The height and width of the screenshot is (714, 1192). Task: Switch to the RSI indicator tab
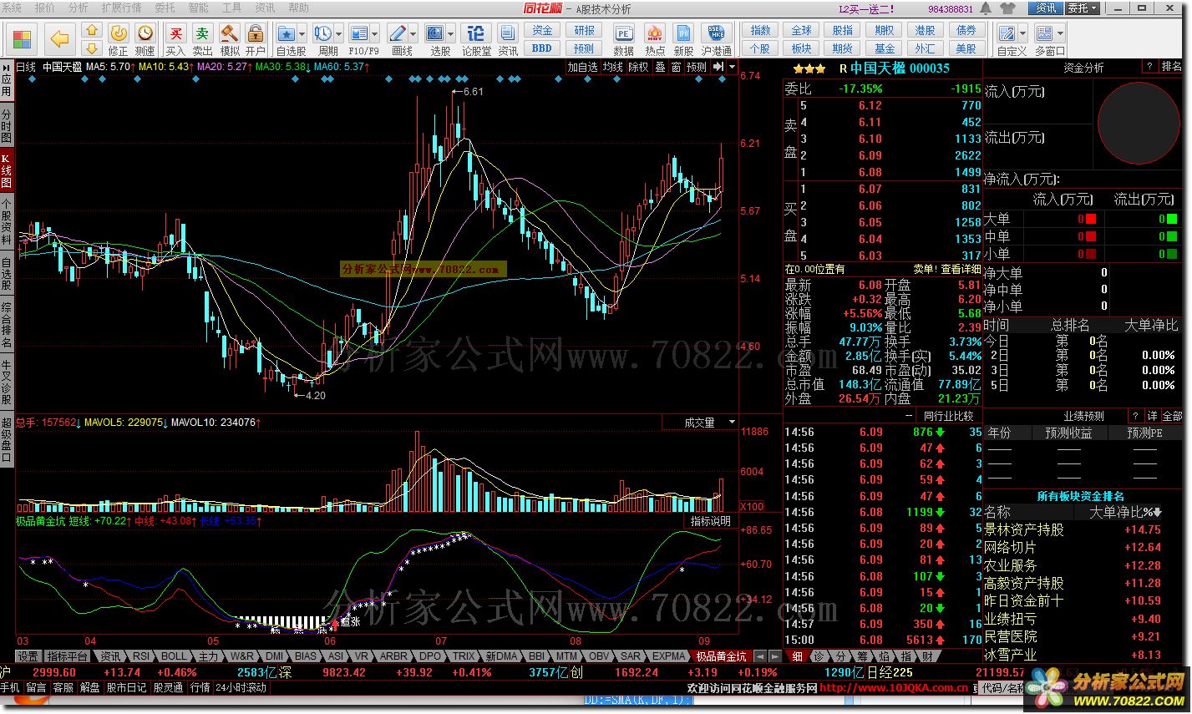(x=141, y=656)
